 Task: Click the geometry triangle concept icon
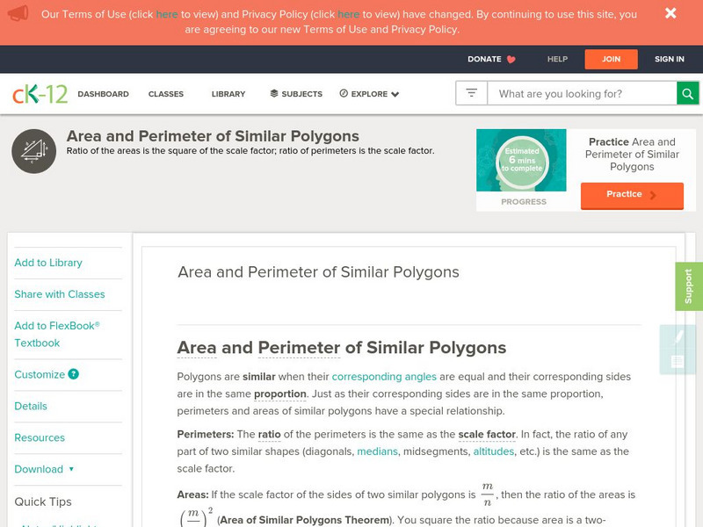pyautogui.click(x=33, y=150)
